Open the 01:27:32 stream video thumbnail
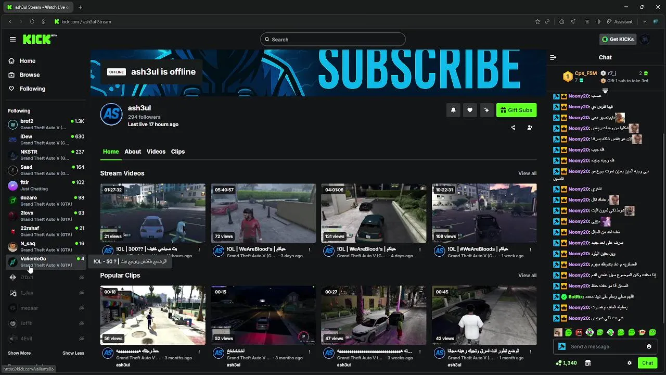Image resolution: width=666 pixels, height=375 pixels. click(153, 213)
